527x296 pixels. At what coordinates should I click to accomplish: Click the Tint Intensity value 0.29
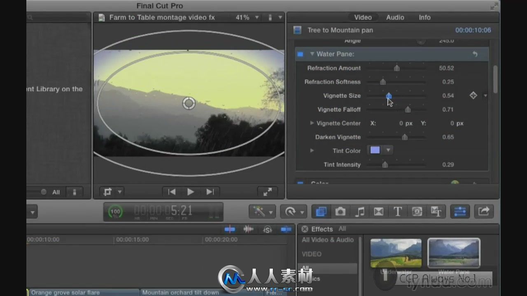448,164
